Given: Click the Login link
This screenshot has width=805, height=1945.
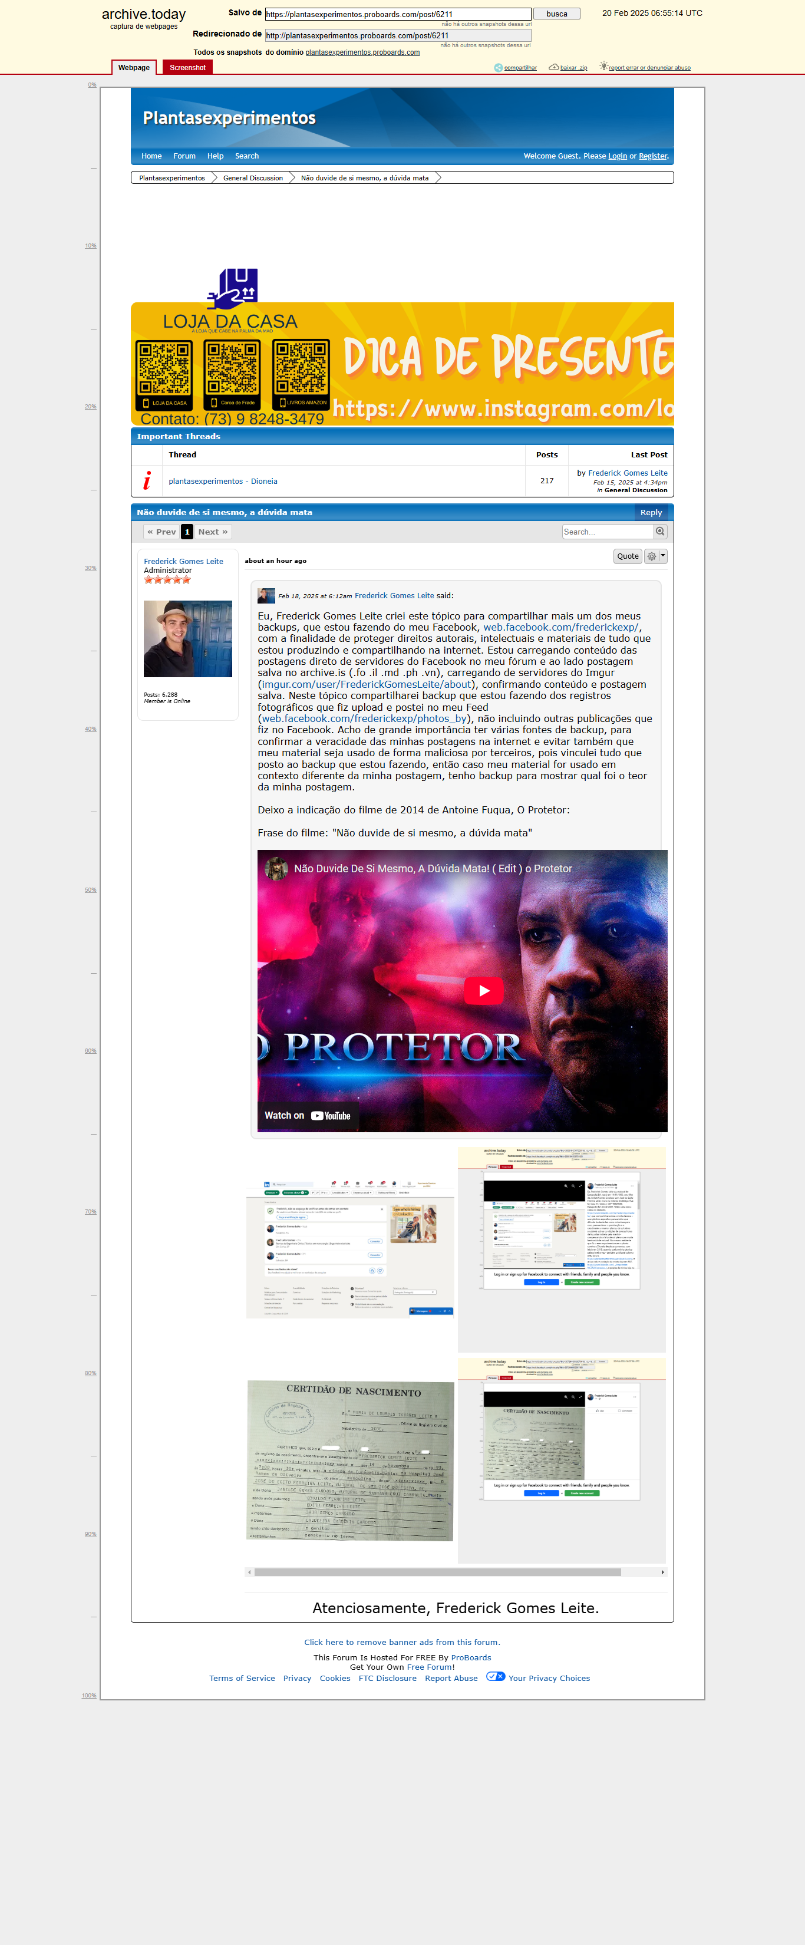Looking at the screenshot, I should coord(618,156).
